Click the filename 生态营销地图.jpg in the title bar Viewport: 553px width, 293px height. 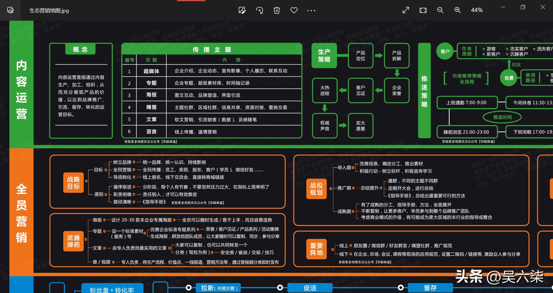(49, 11)
